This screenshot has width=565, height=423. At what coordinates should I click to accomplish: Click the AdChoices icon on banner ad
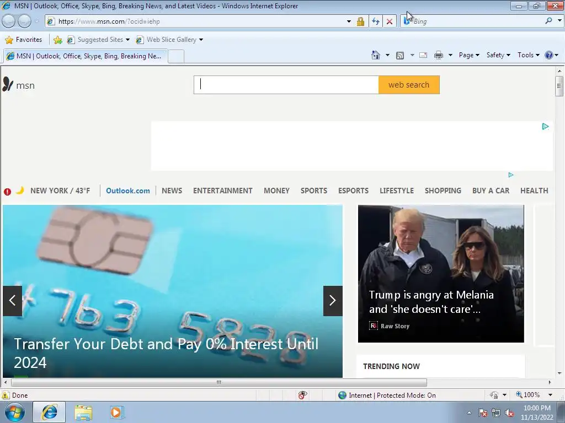[545, 126]
